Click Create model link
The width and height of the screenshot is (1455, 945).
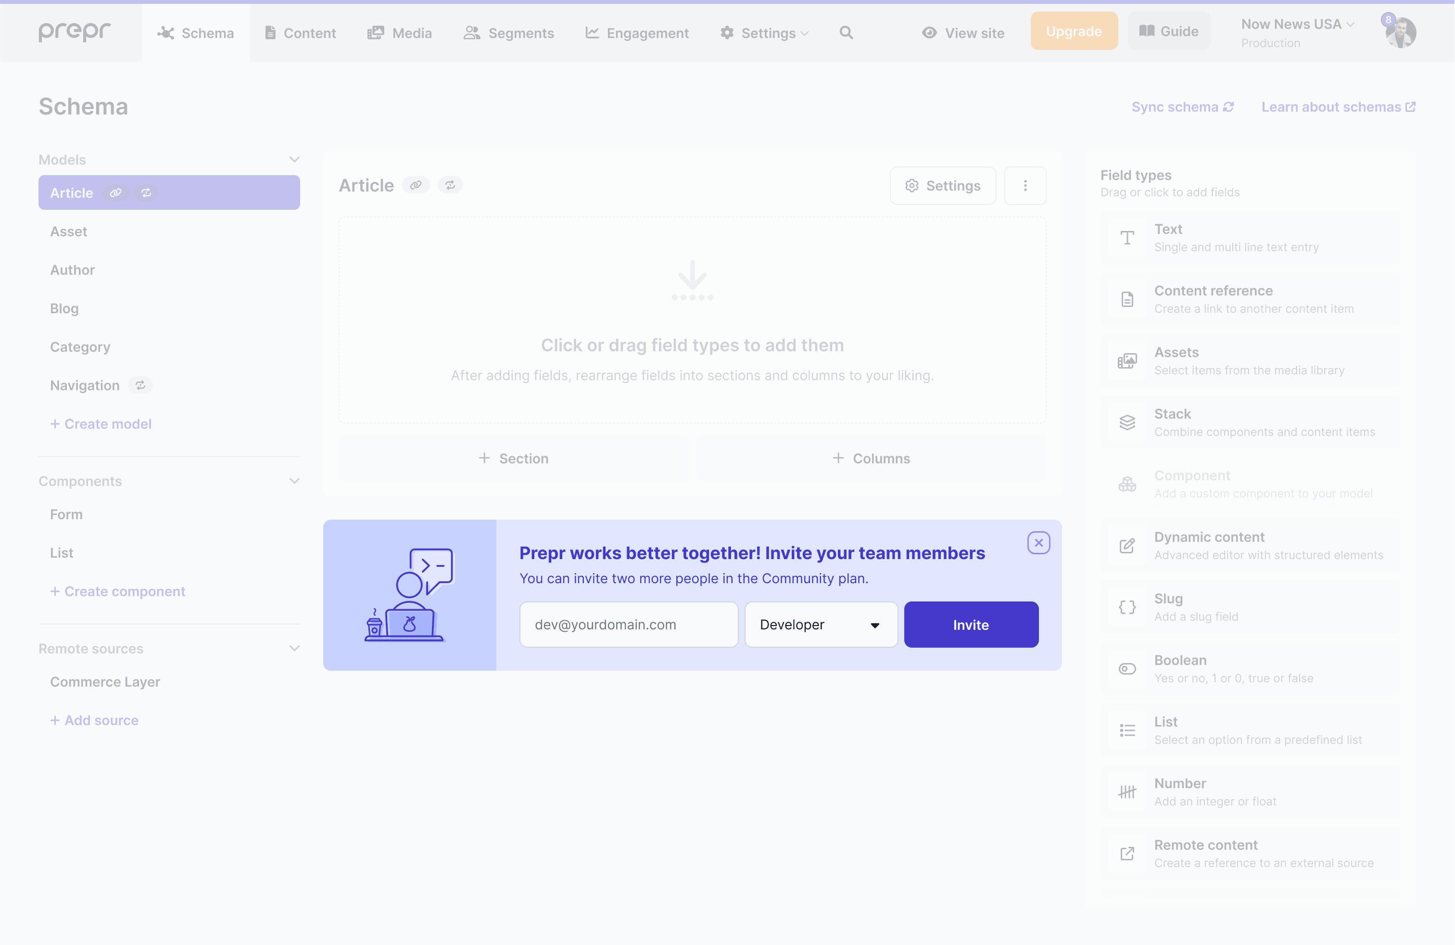coord(101,424)
